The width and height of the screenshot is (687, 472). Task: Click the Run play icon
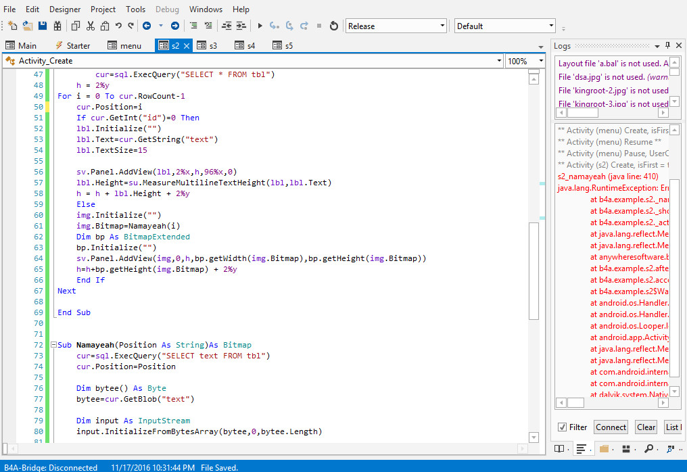(x=260, y=26)
